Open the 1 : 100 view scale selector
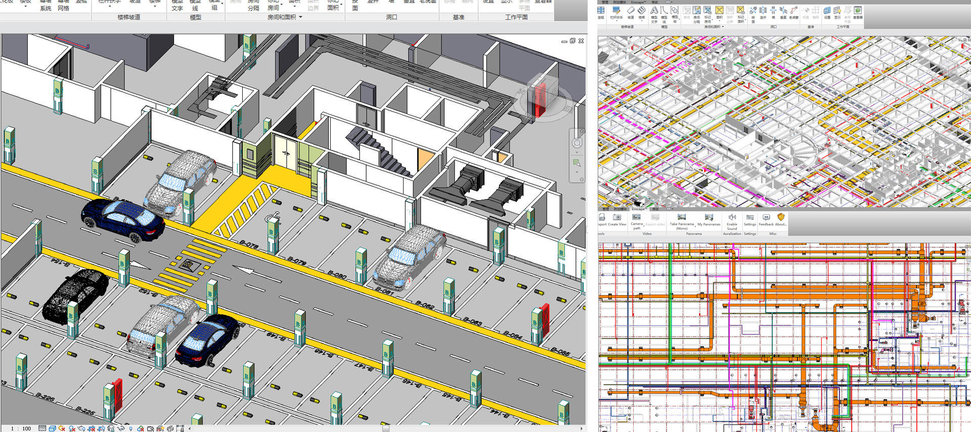971x432 pixels. point(21,428)
